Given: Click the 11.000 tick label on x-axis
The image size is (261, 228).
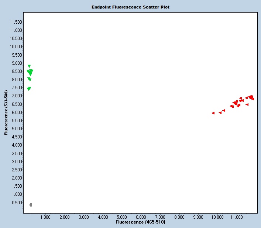Looking at the screenshot, I should 236,217.
